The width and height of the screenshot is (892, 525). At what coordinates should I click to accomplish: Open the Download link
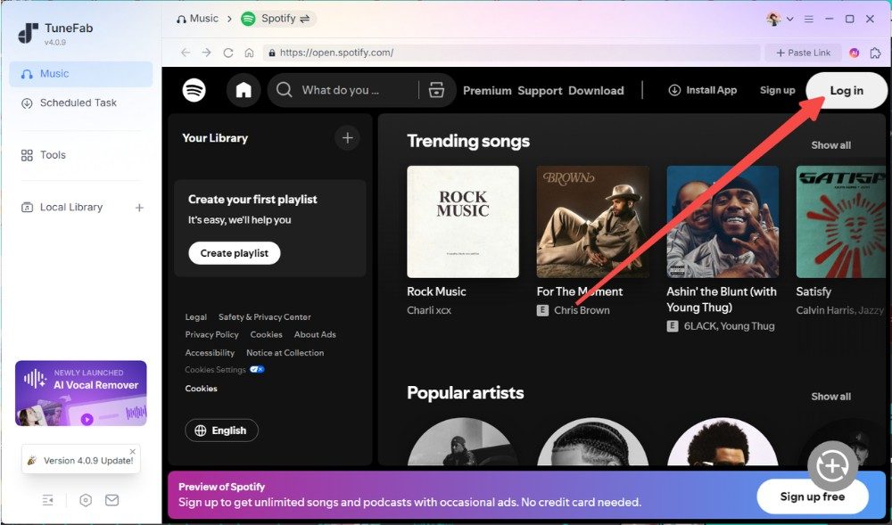(x=596, y=91)
